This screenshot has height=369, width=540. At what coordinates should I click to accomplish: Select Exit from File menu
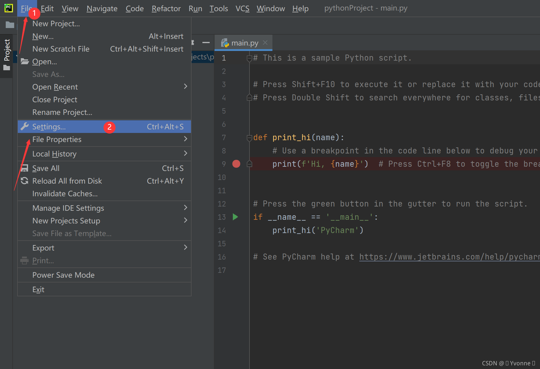(104, 289)
